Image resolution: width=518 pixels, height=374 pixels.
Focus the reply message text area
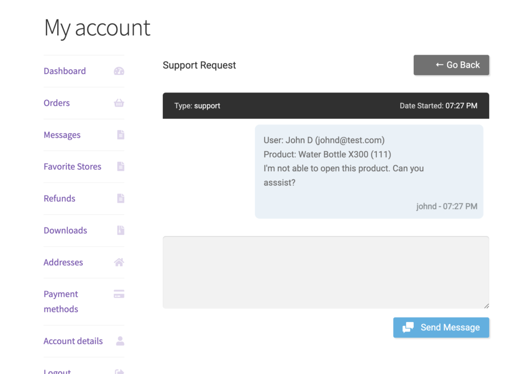click(326, 272)
